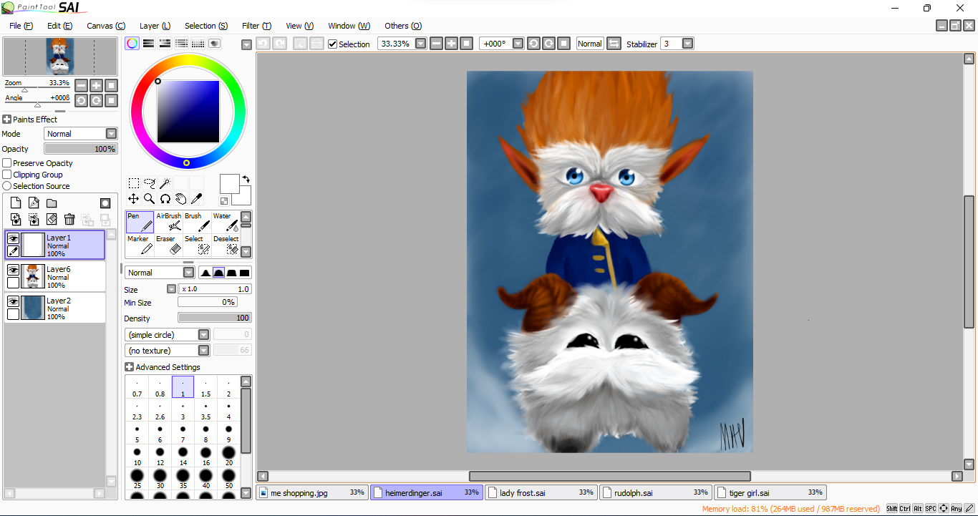Open the Layer menu

(x=155, y=26)
